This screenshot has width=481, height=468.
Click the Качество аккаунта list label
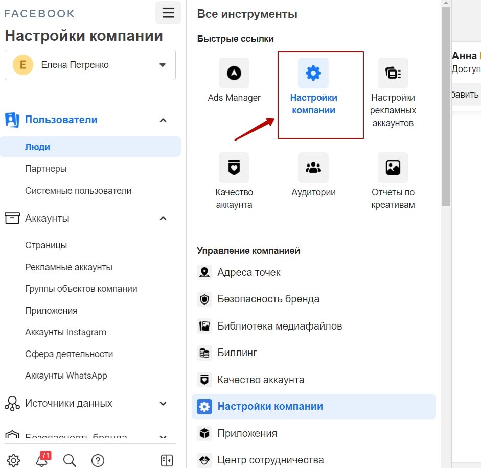(x=261, y=380)
